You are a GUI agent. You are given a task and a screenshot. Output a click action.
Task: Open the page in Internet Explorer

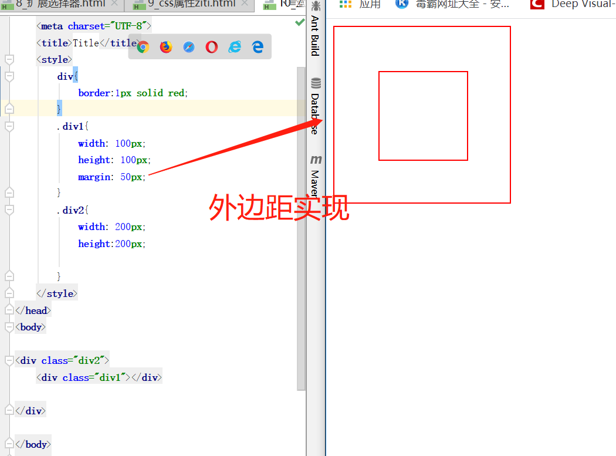pos(234,46)
